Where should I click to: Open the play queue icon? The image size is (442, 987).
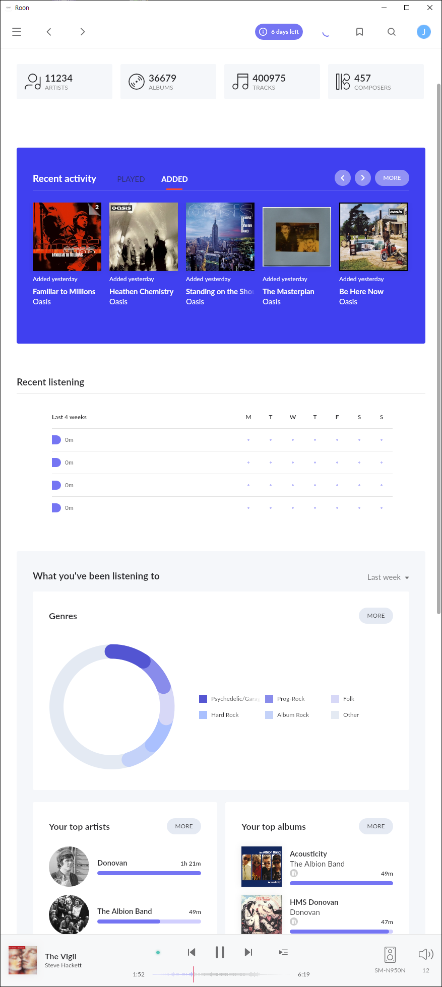(x=284, y=952)
